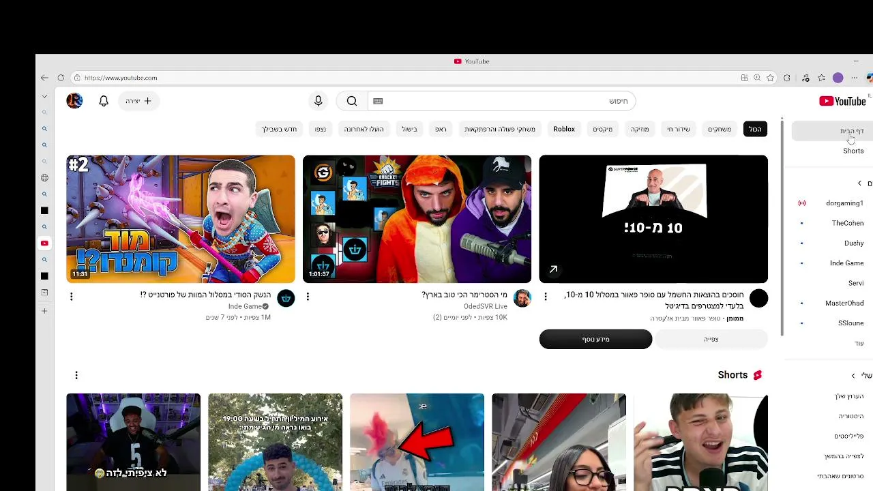The height and width of the screenshot is (491, 873).
Task: Open the split screen icon in address bar
Action: click(x=744, y=78)
